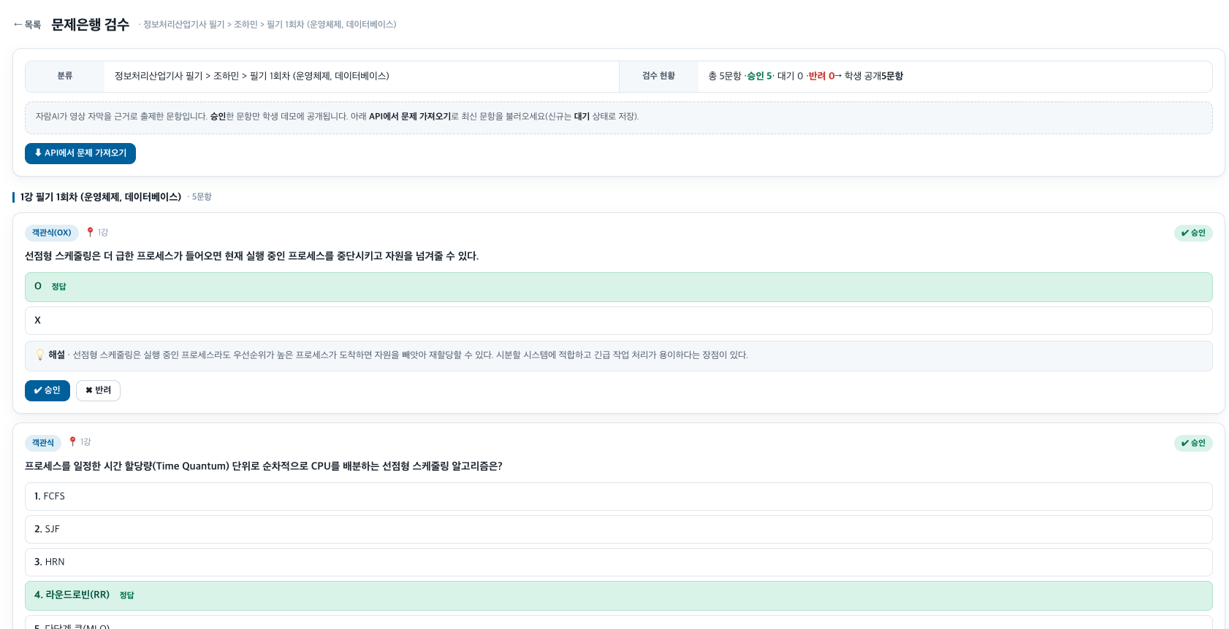
Task: Choose option 1. FCFS
Action: (x=618, y=496)
